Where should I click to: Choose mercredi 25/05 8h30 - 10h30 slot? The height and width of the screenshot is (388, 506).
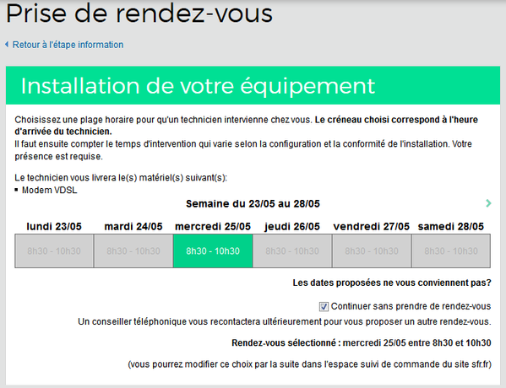213,251
